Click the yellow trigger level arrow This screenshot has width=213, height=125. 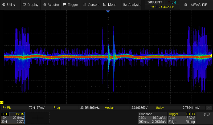[211, 55]
